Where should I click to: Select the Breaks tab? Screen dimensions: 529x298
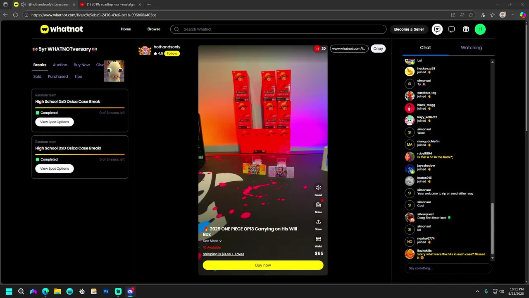[40, 65]
